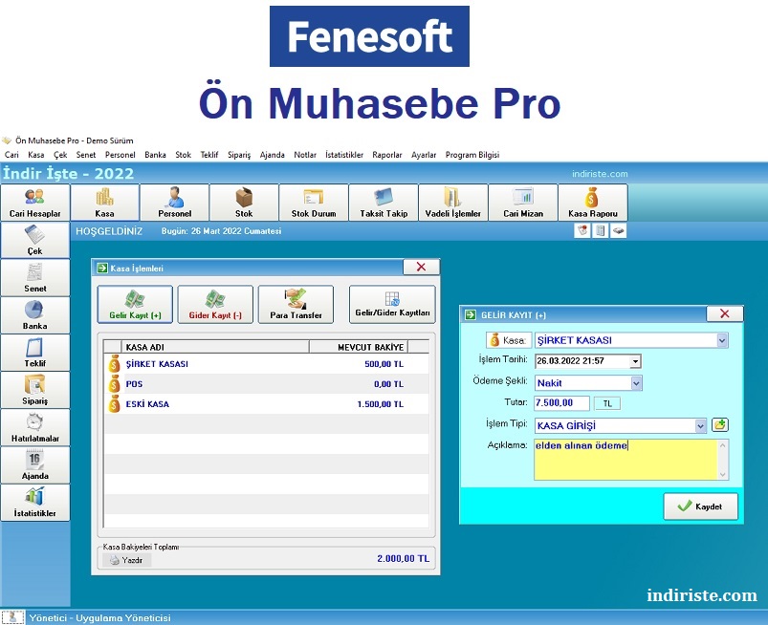This screenshot has width=768, height=625.
Task: Open the Notlar menu
Action: [305, 155]
